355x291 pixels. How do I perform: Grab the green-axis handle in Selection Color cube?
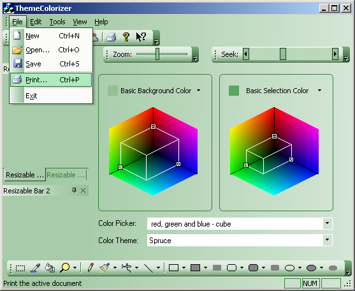246,165
